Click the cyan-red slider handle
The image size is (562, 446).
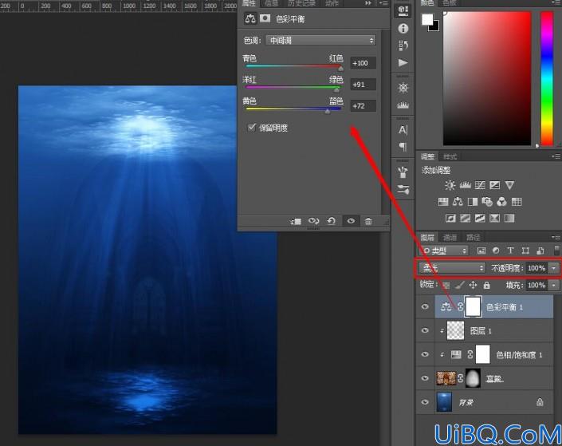click(x=341, y=68)
